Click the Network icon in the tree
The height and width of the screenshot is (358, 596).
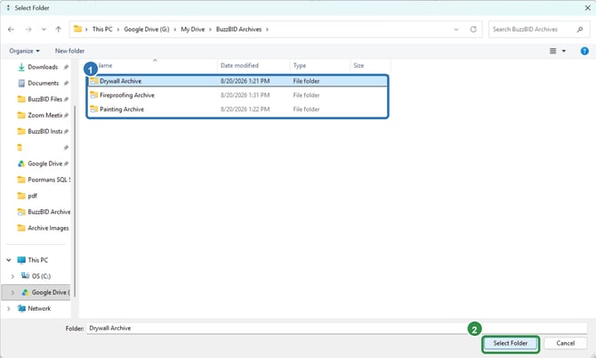click(x=21, y=308)
